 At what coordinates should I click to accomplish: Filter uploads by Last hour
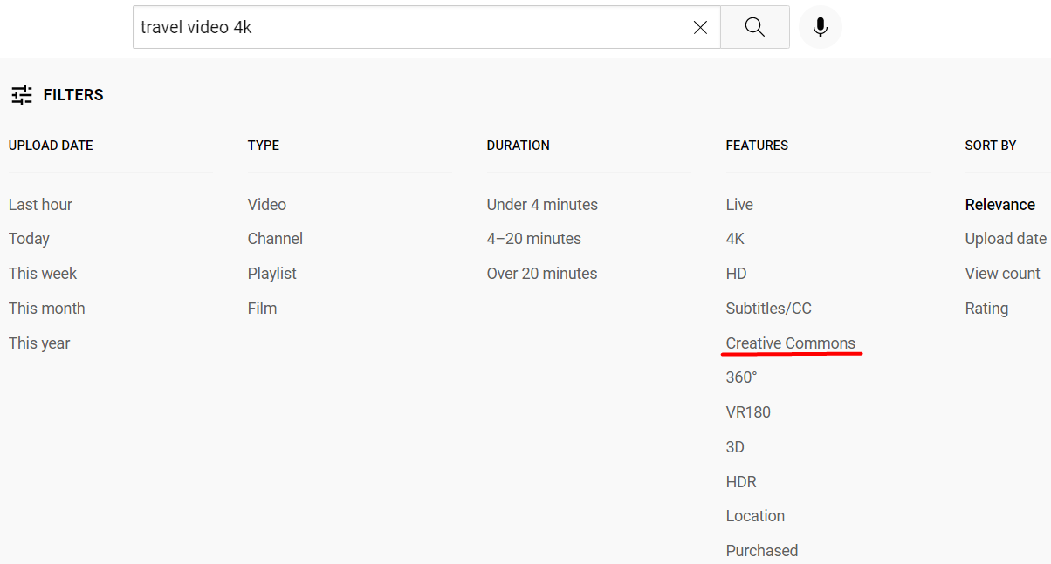coord(40,205)
